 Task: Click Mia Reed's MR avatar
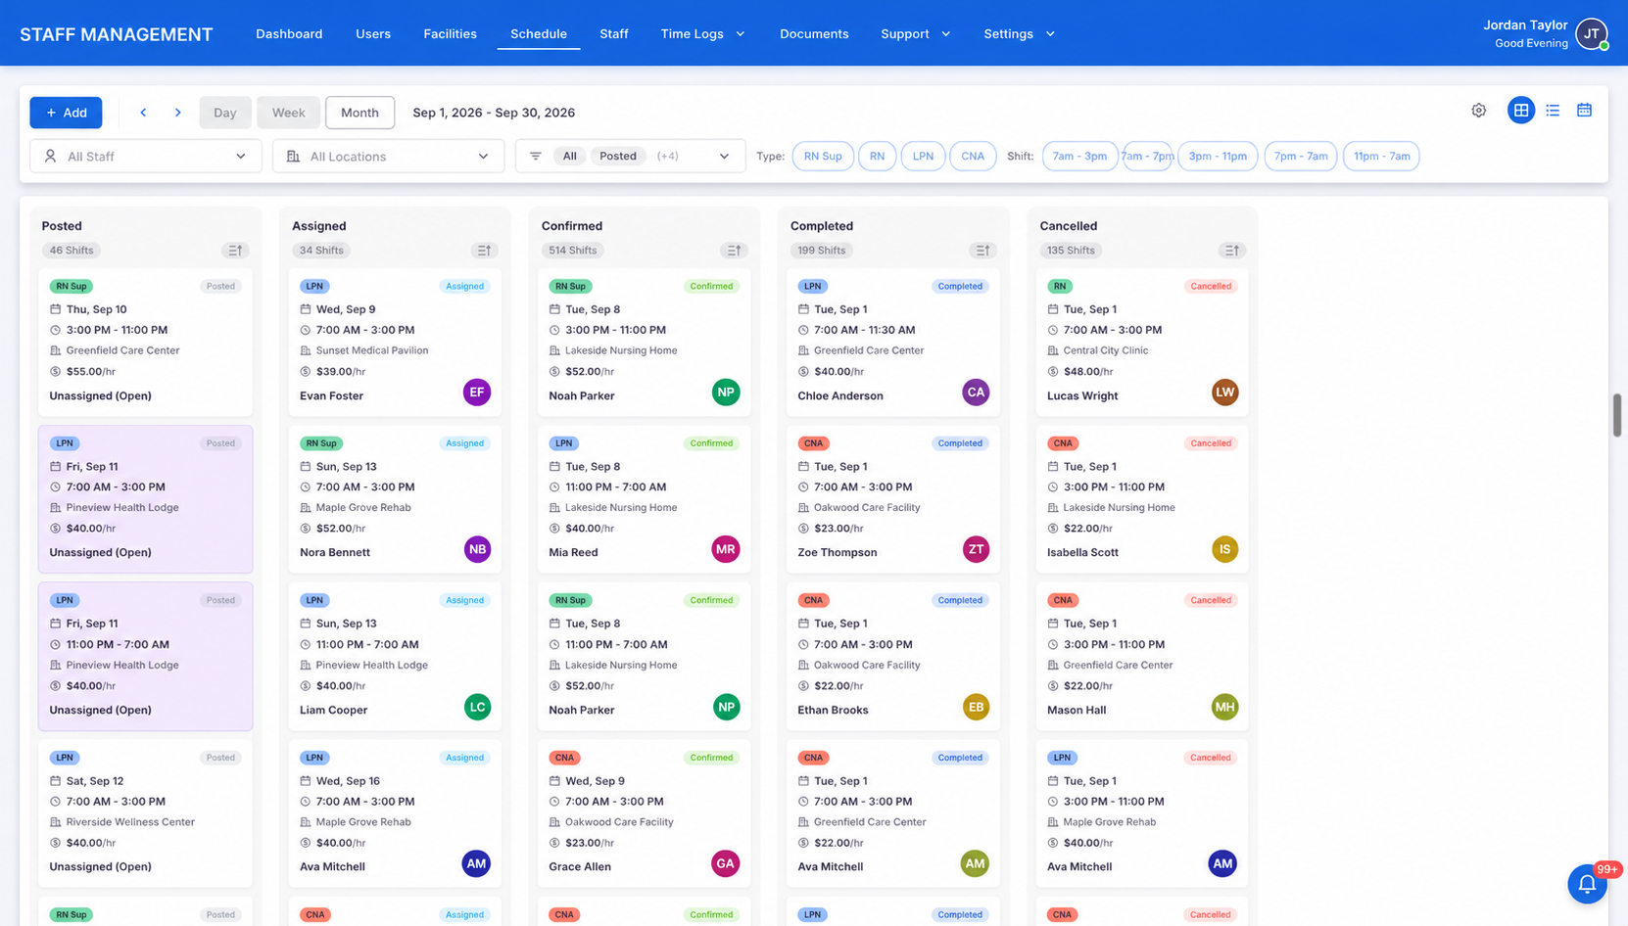click(726, 549)
